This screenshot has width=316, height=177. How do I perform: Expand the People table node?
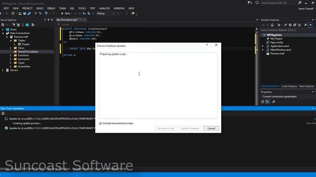pyautogui.click(x=14, y=44)
